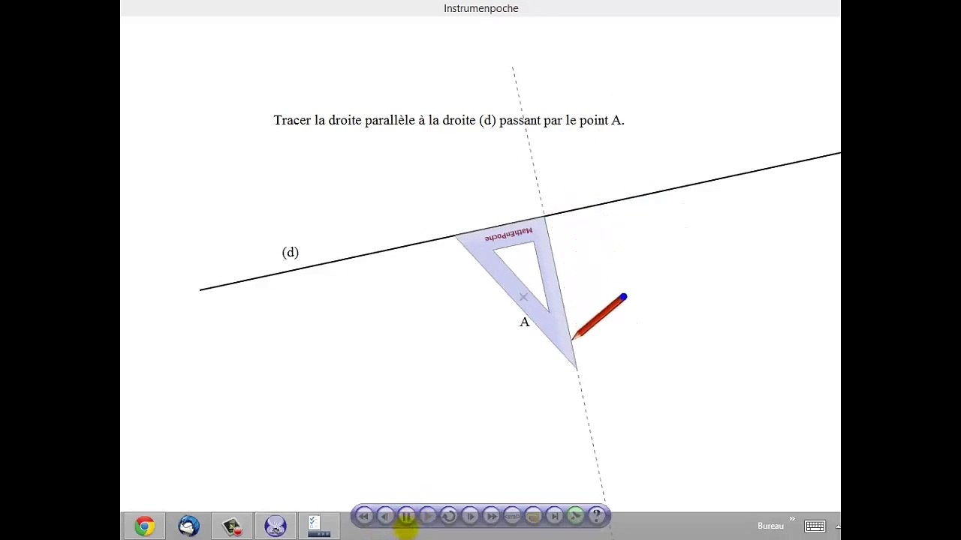Open help with the question mark button
Viewport: 961px width, 540px height.
[596, 516]
